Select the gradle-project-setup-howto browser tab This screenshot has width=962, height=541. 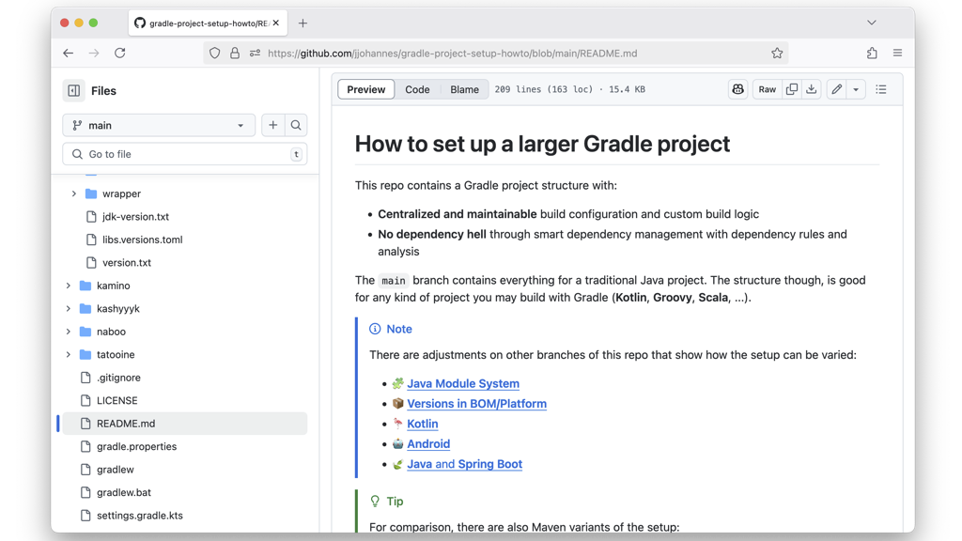pyautogui.click(x=208, y=23)
